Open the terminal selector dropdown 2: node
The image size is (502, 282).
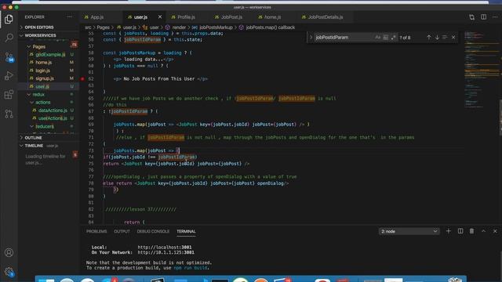(x=409, y=231)
